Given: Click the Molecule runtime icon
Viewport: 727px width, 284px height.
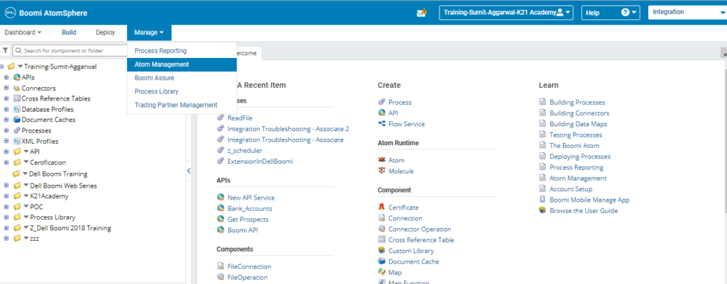Looking at the screenshot, I should 381,171.
